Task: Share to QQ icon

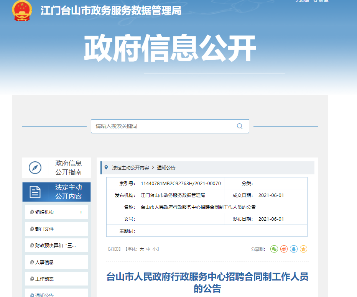Action: click(294, 249)
